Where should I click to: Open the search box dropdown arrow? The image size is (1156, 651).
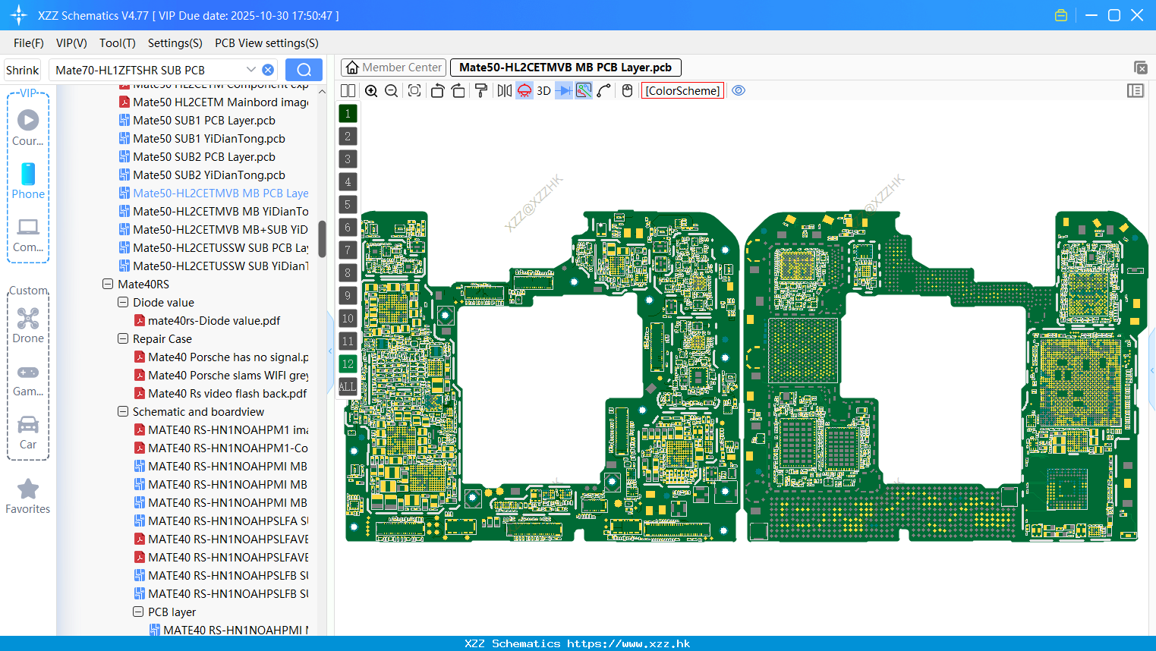250,70
